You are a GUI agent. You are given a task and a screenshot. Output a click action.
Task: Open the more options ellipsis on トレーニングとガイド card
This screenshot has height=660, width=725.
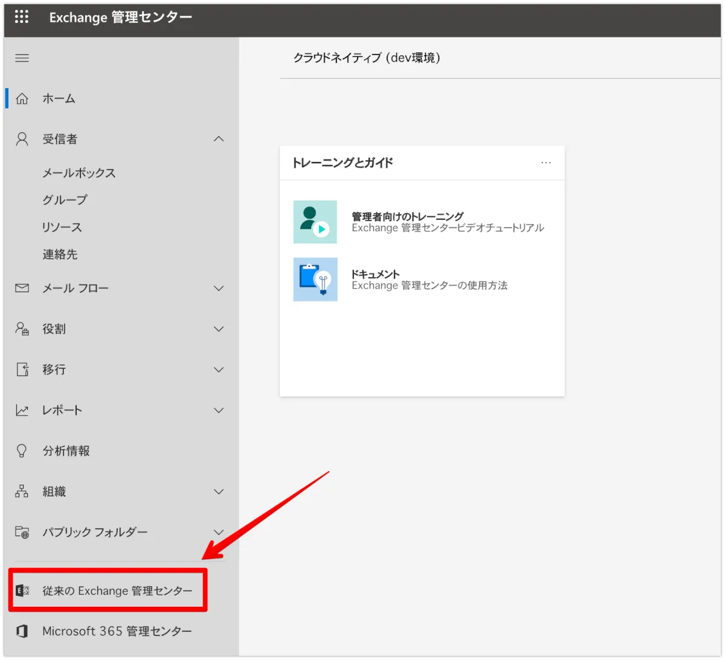(x=546, y=162)
